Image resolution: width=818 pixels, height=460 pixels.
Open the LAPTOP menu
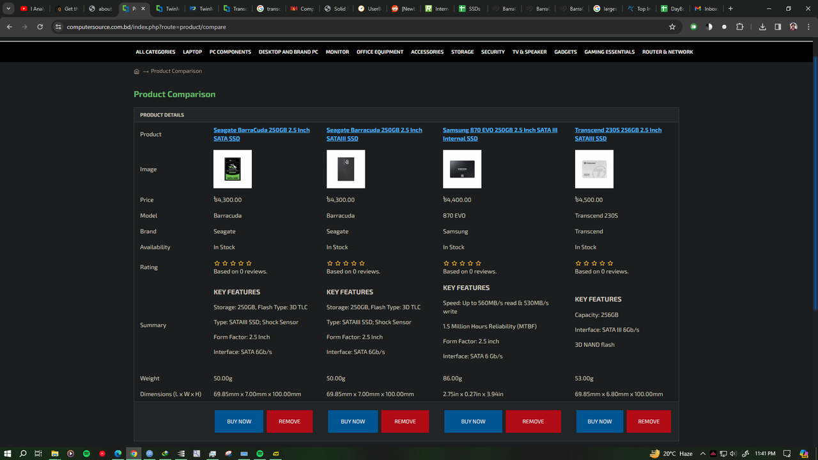(192, 52)
